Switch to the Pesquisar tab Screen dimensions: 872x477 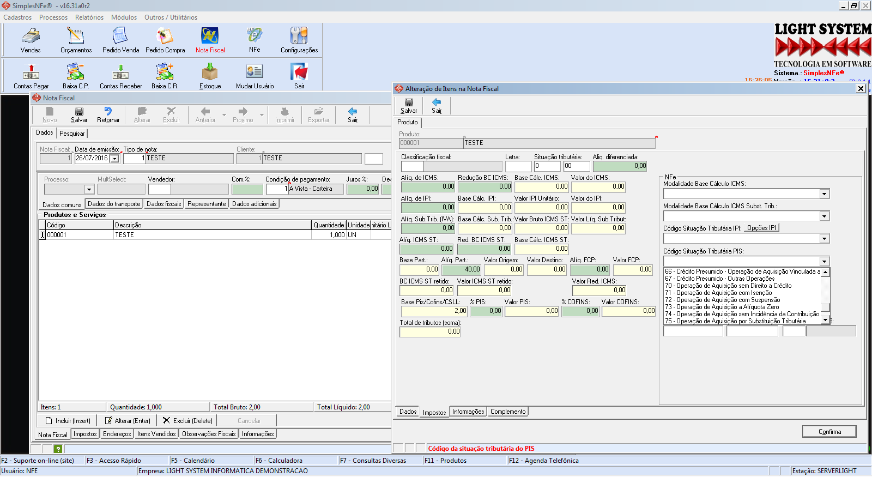pyautogui.click(x=72, y=133)
